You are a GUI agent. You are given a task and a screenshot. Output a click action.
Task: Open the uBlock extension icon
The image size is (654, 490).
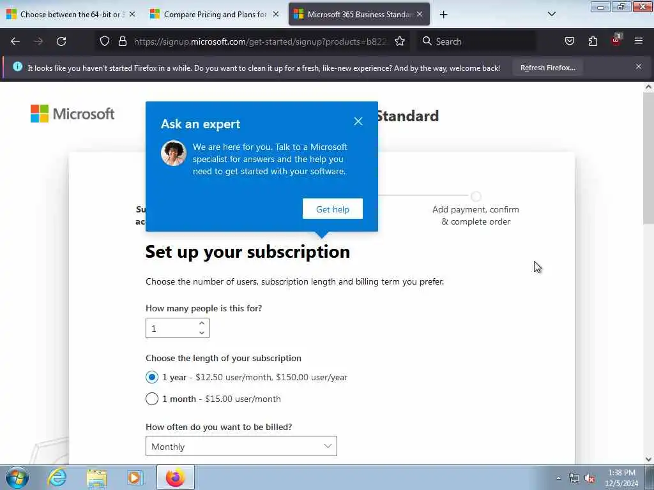(616, 40)
